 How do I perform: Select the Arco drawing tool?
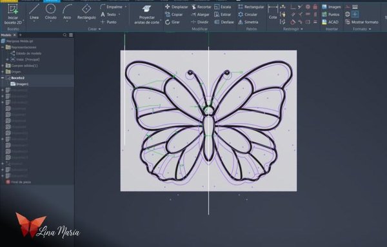point(67,12)
